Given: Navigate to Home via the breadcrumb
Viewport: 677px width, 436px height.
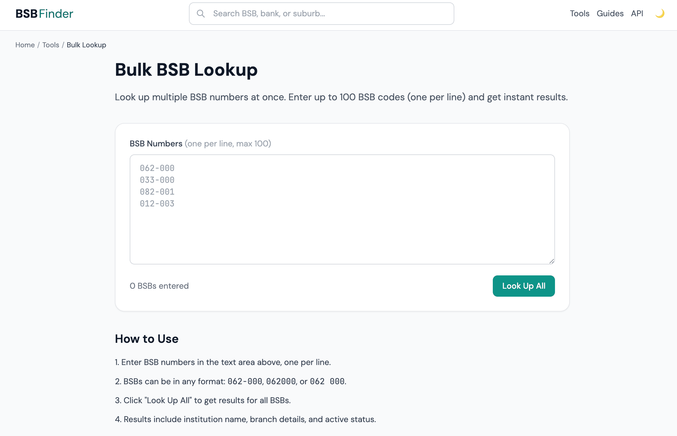Looking at the screenshot, I should tap(25, 45).
